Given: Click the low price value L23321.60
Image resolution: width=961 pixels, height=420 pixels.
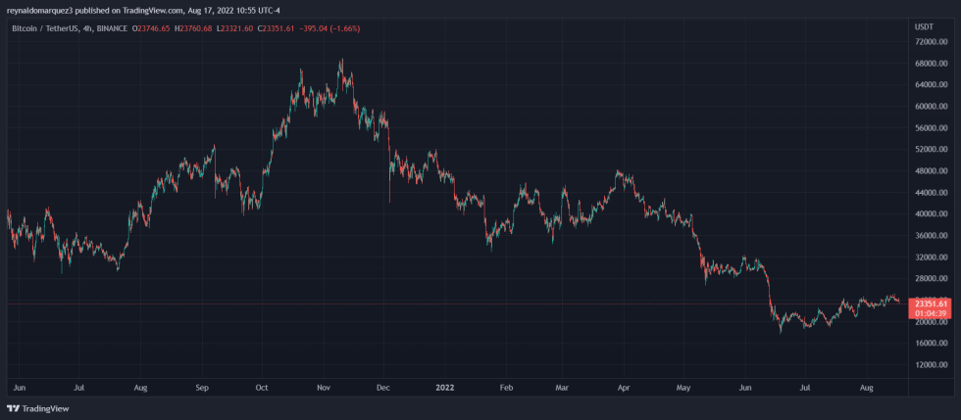Looking at the screenshot, I should tap(234, 28).
